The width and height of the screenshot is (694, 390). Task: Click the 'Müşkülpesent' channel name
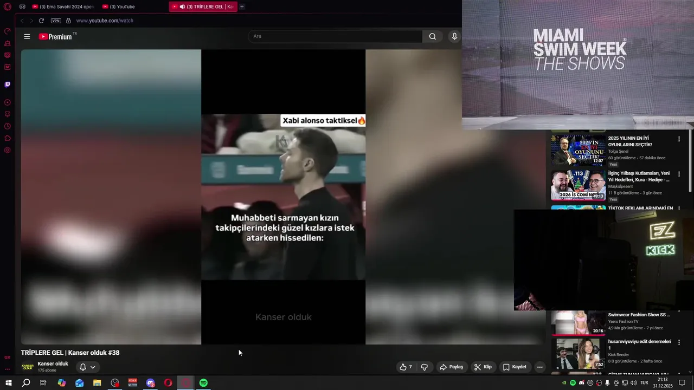pos(620,186)
